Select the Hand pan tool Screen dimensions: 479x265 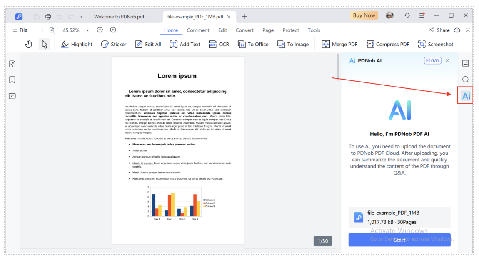click(28, 44)
